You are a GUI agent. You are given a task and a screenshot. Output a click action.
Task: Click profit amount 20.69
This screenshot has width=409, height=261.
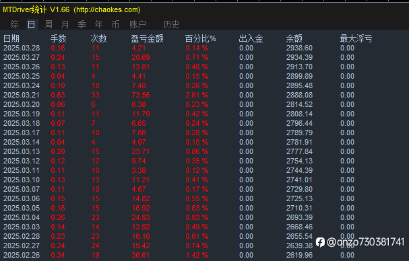[141, 57]
